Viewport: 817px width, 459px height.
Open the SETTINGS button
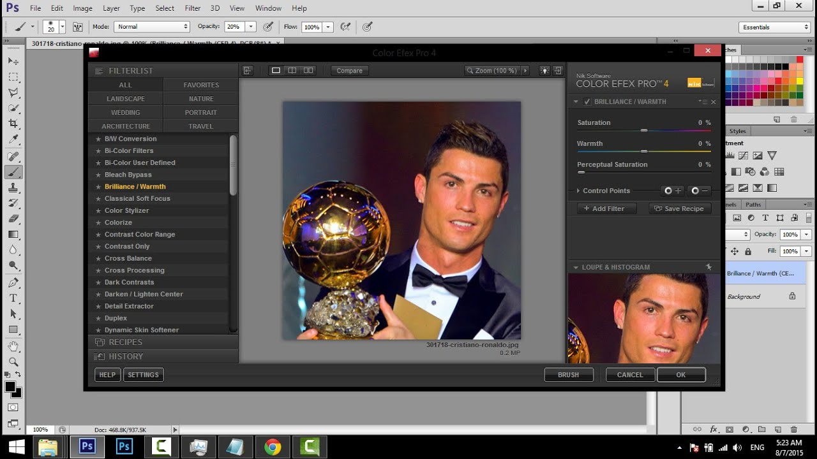click(143, 375)
